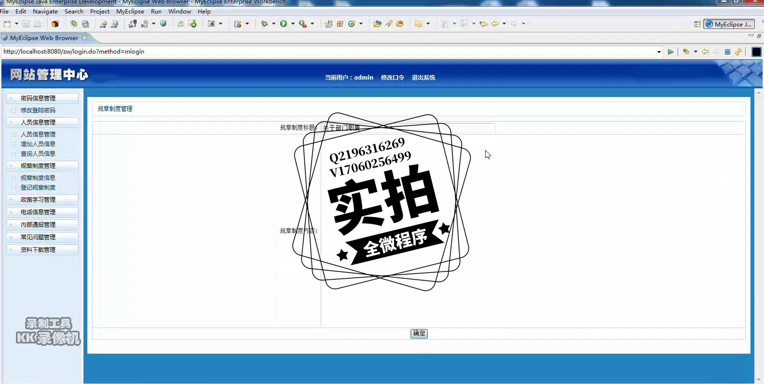Image resolution: width=764 pixels, height=384 pixels.
Task: Click the Last Edit Location icon
Action: point(483,24)
